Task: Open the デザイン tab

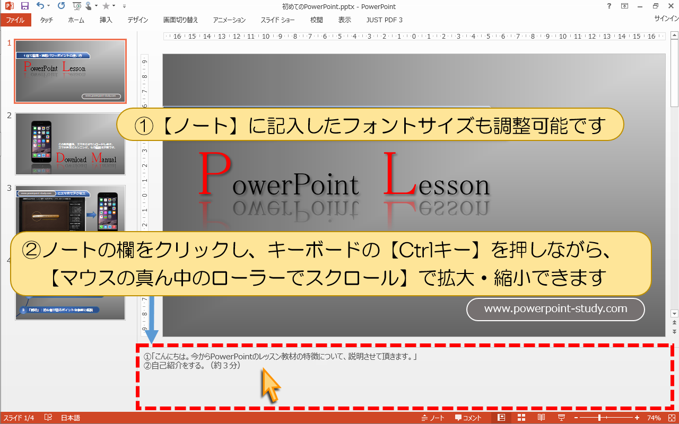Action: tap(138, 20)
